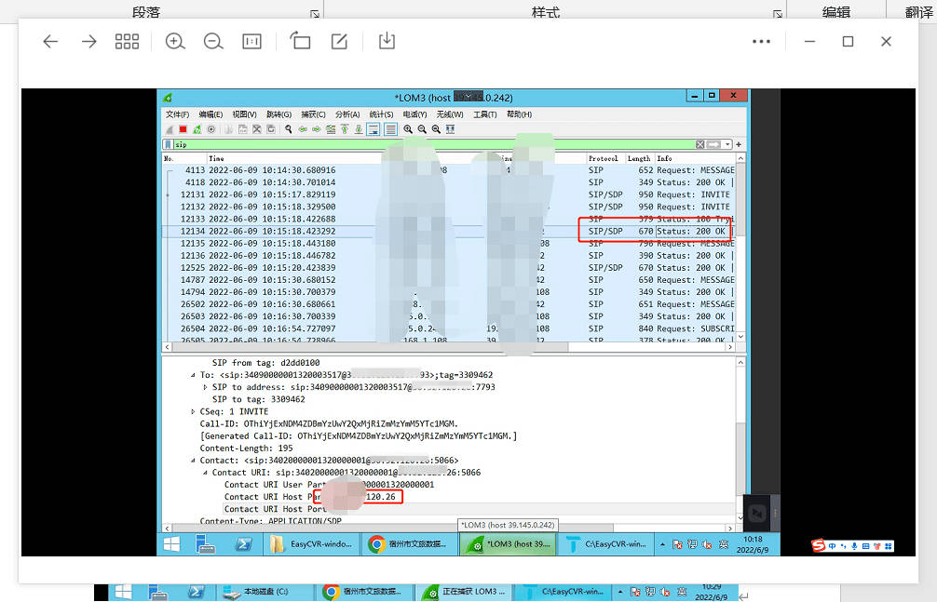Open EasyCVR-windo... folder in the pictured taskbar
The width and height of the screenshot is (937, 602).
[312, 544]
